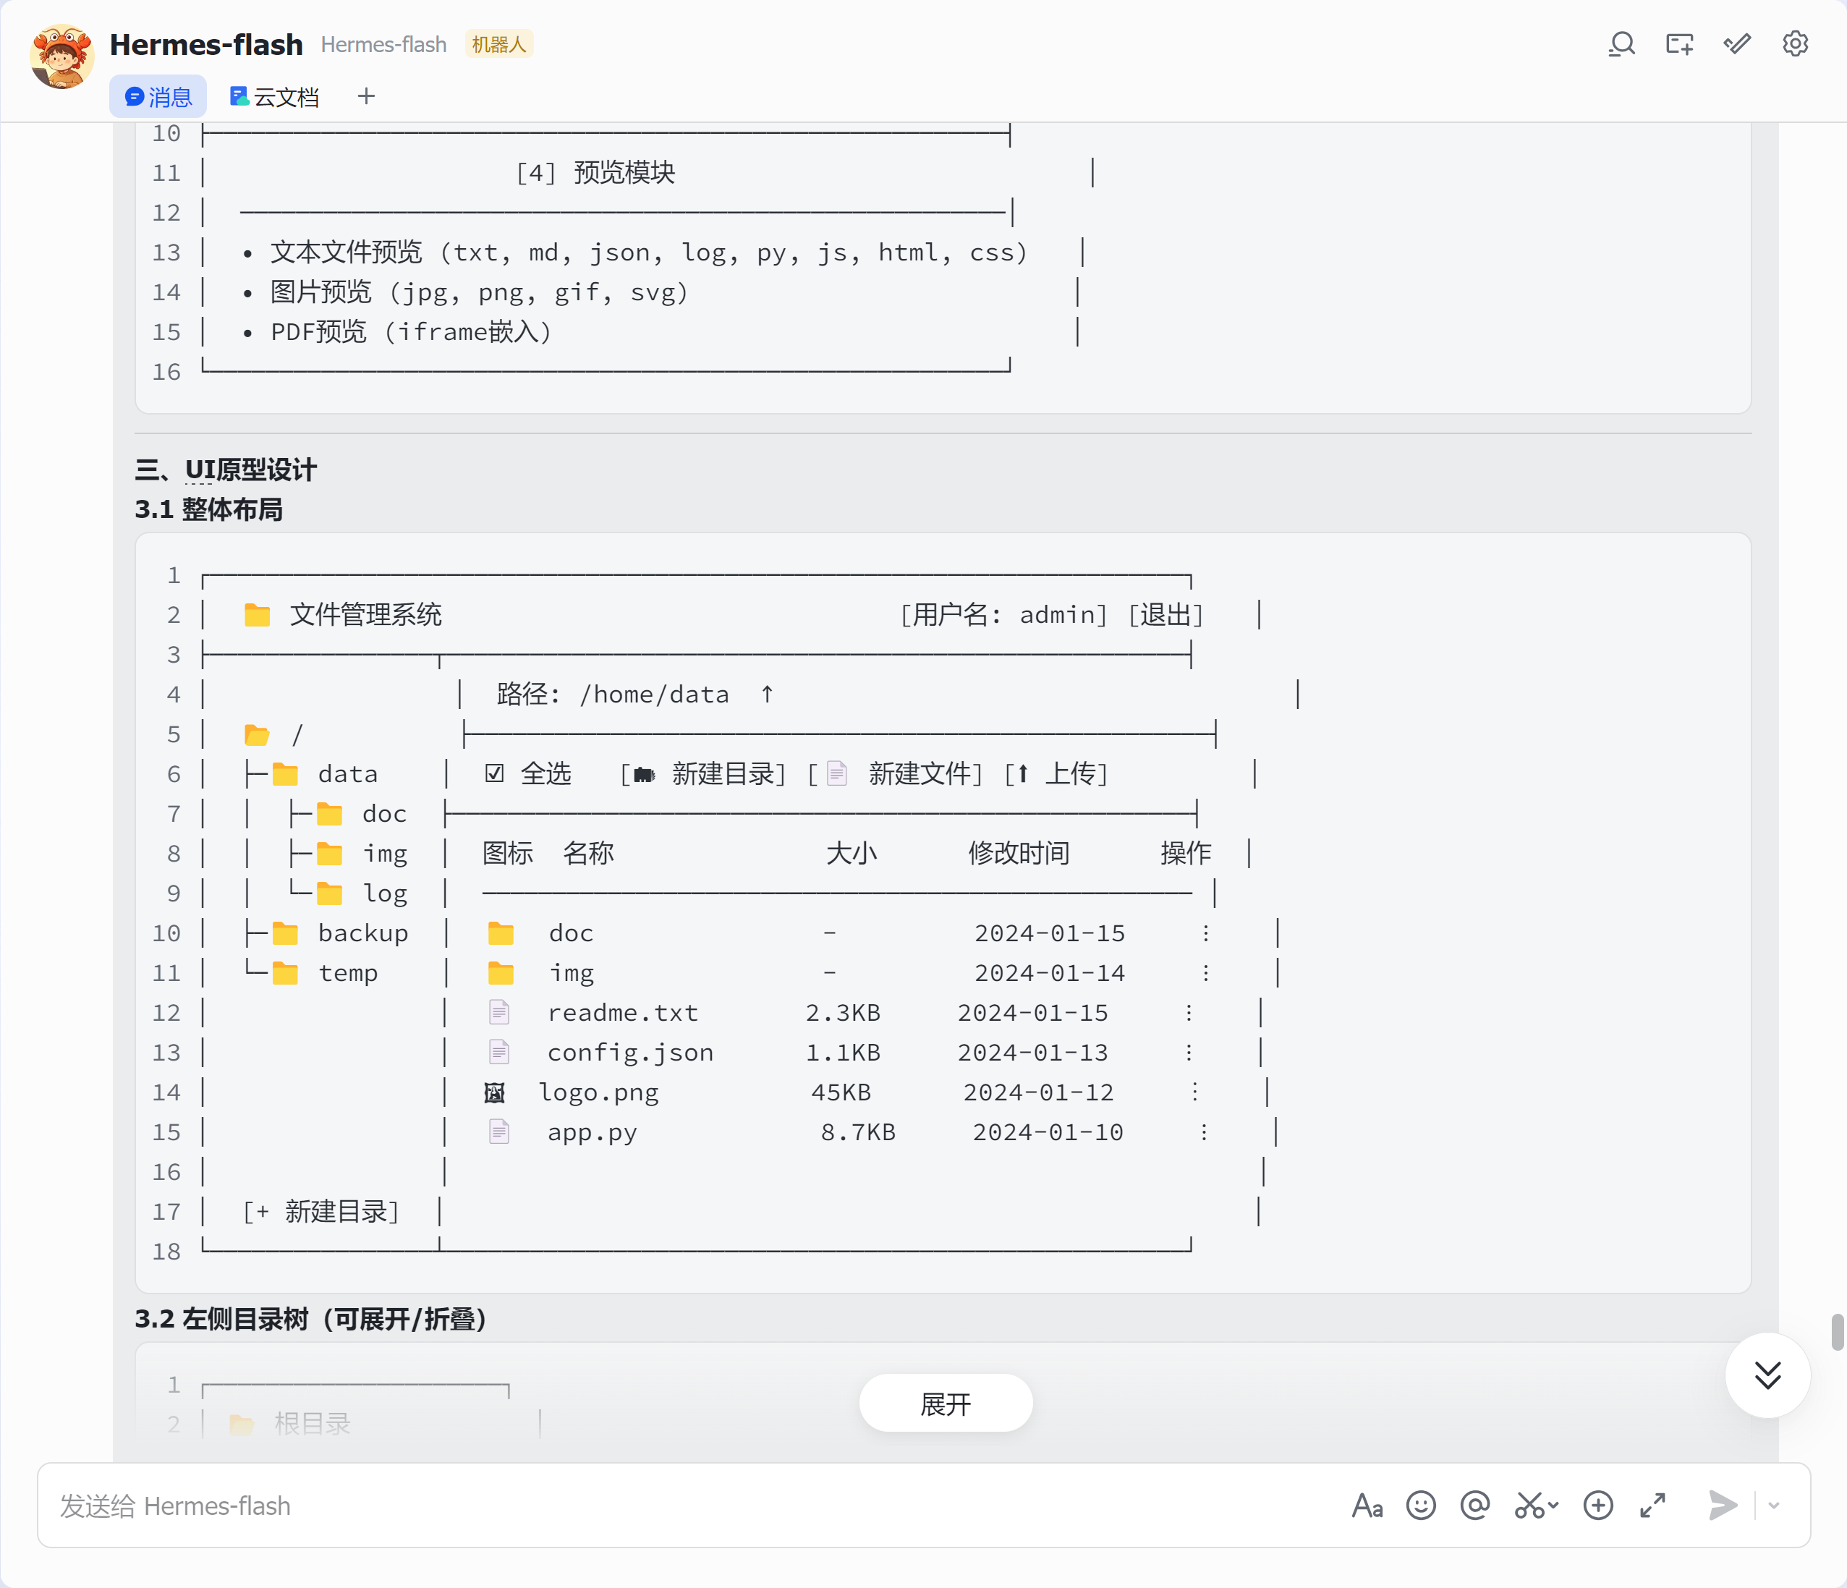Screen dimensions: 1847x1588
Task: Click the add-to-group icon in header
Action: [1679, 43]
